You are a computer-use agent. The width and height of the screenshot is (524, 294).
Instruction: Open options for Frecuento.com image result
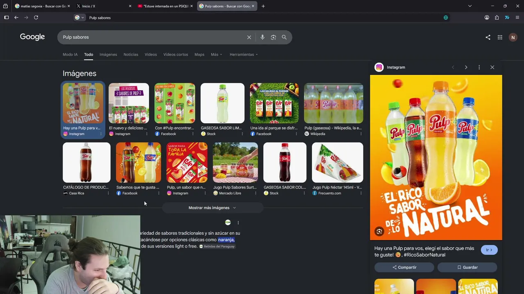(361, 193)
